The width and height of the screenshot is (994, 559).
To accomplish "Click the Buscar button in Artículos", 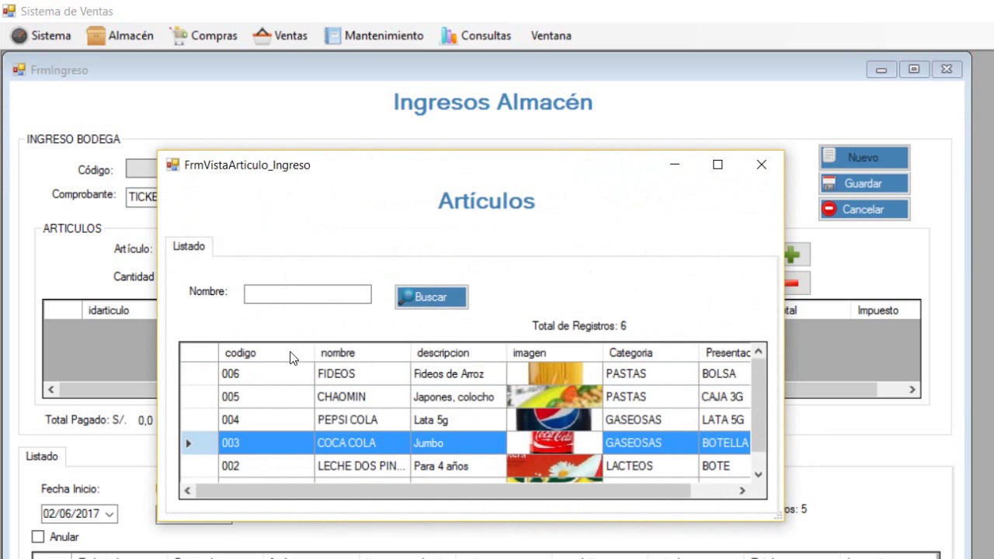I will [x=432, y=297].
